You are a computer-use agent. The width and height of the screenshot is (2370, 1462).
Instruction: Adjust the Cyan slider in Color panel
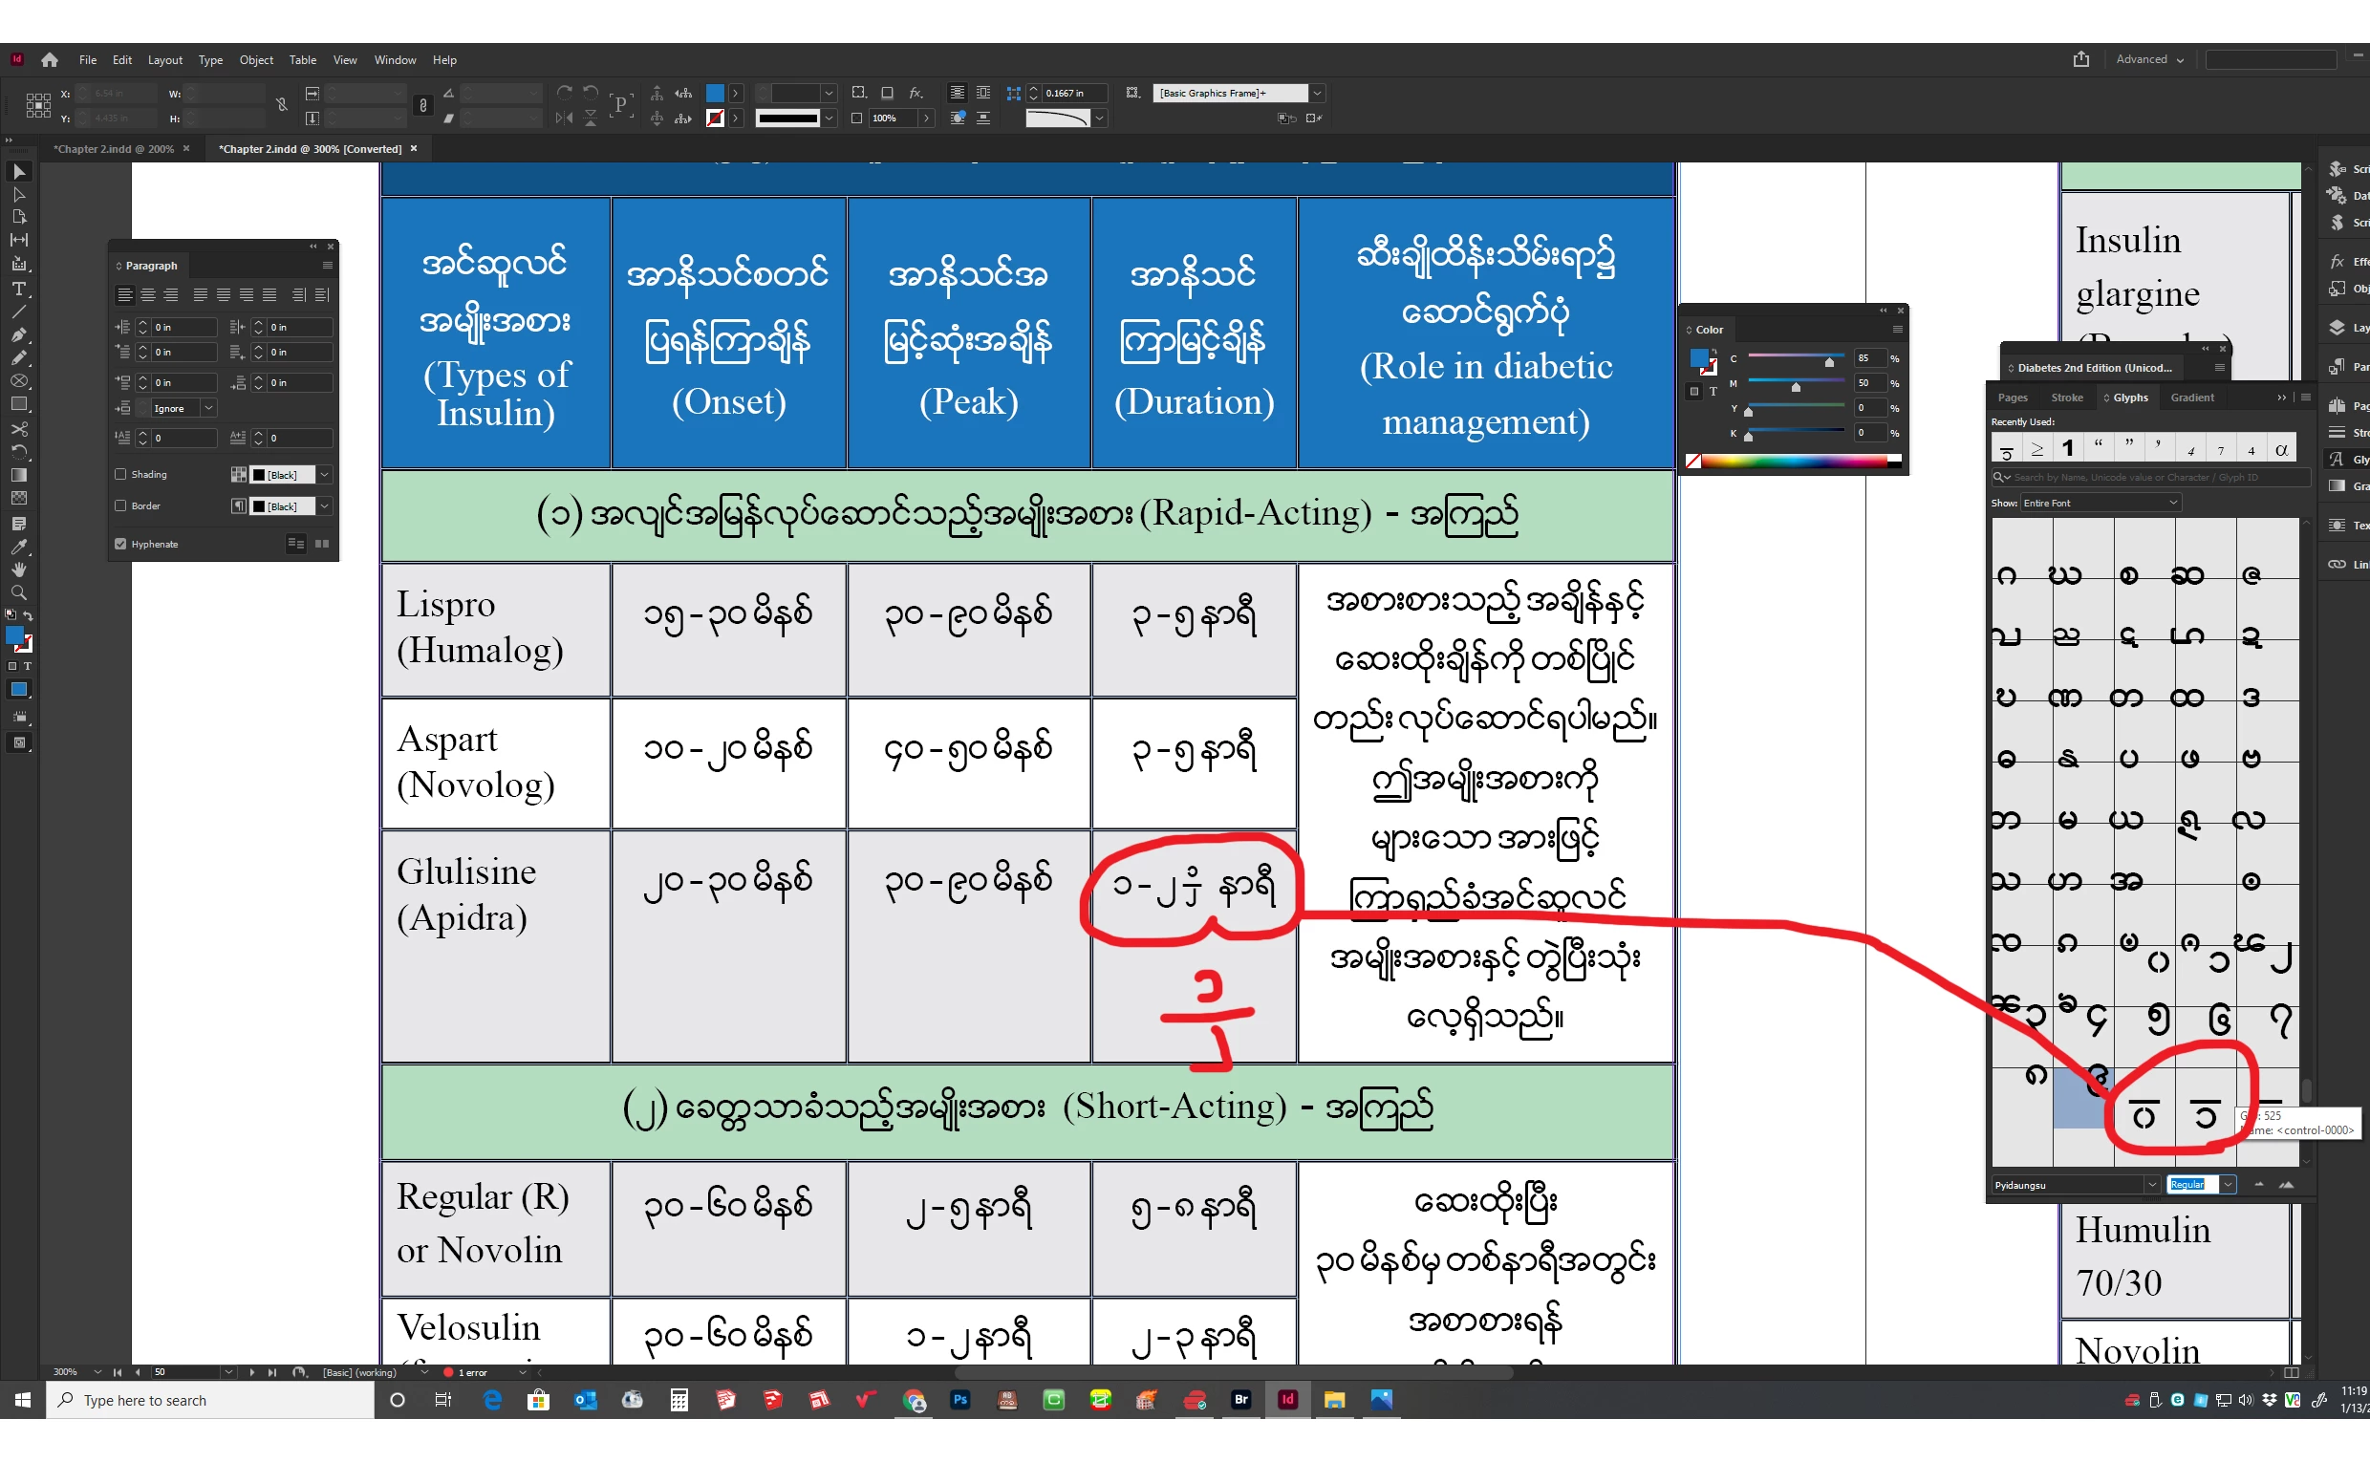[x=1828, y=361]
